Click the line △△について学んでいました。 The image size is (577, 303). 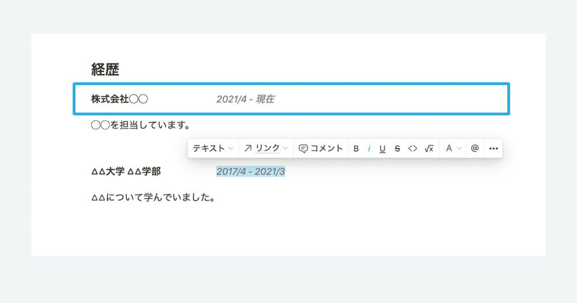[153, 198]
